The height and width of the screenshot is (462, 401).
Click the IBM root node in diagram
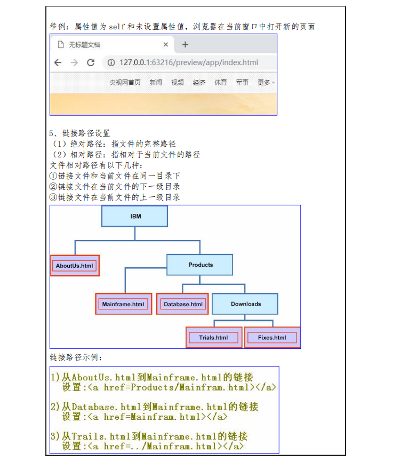point(135,217)
